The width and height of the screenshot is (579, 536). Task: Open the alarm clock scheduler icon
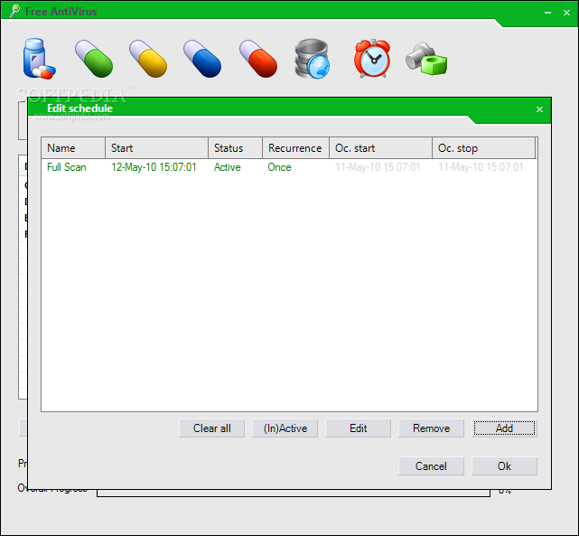coord(372,59)
